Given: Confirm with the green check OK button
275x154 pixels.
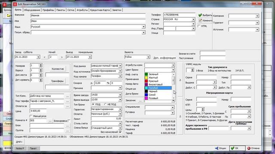Looking at the screenshot, I should pyautogui.click(x=237, y=148).
